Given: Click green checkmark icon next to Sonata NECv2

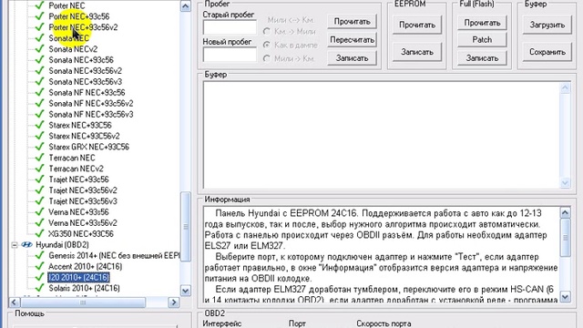Looking at the screenshot, I should pos(39,48).
